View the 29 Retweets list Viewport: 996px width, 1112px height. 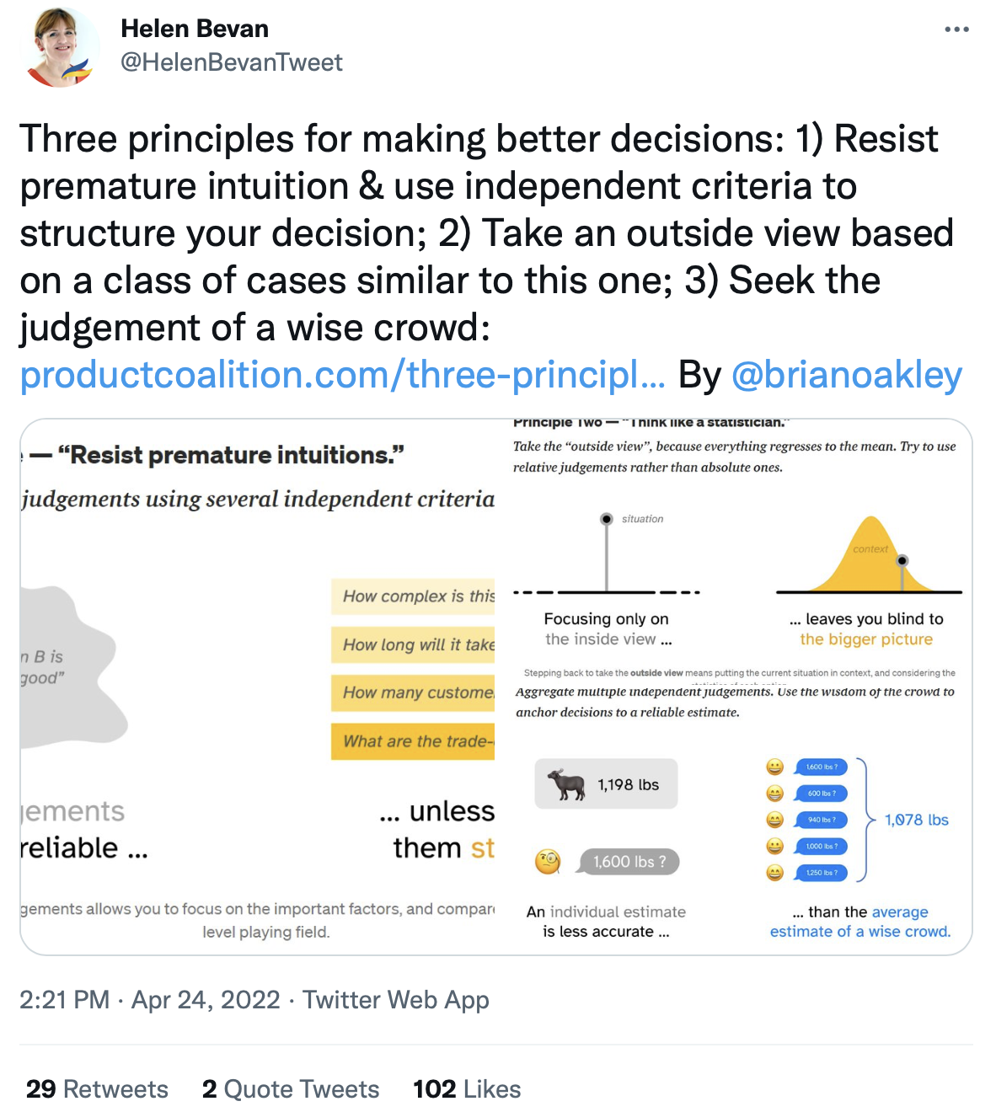pyautogui.click(x=97, y=1089)
